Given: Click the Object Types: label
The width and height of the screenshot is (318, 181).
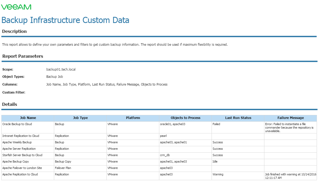Looking at the screenshot, I should click(x=13, y=77).
